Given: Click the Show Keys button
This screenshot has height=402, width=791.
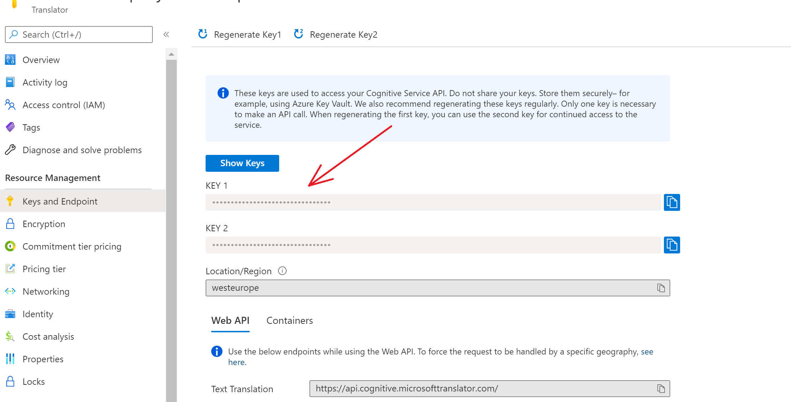Looking at the screenshot, I should pyautogui.click(x=242, y=163).
